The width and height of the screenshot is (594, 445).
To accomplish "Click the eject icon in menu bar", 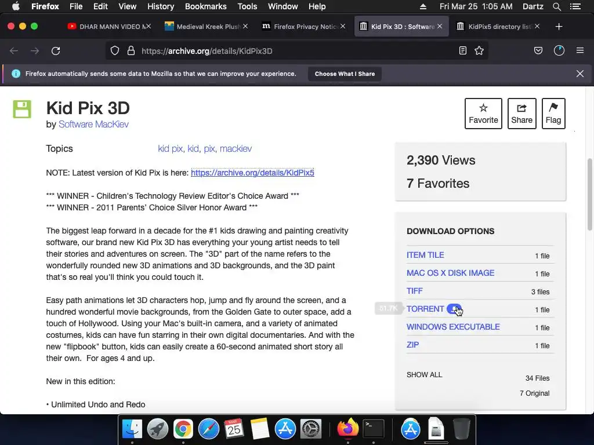I will pyautogui.click(x=423, y=6).
